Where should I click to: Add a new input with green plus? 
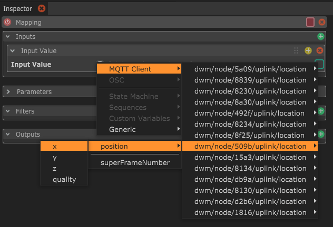[320, 37]
